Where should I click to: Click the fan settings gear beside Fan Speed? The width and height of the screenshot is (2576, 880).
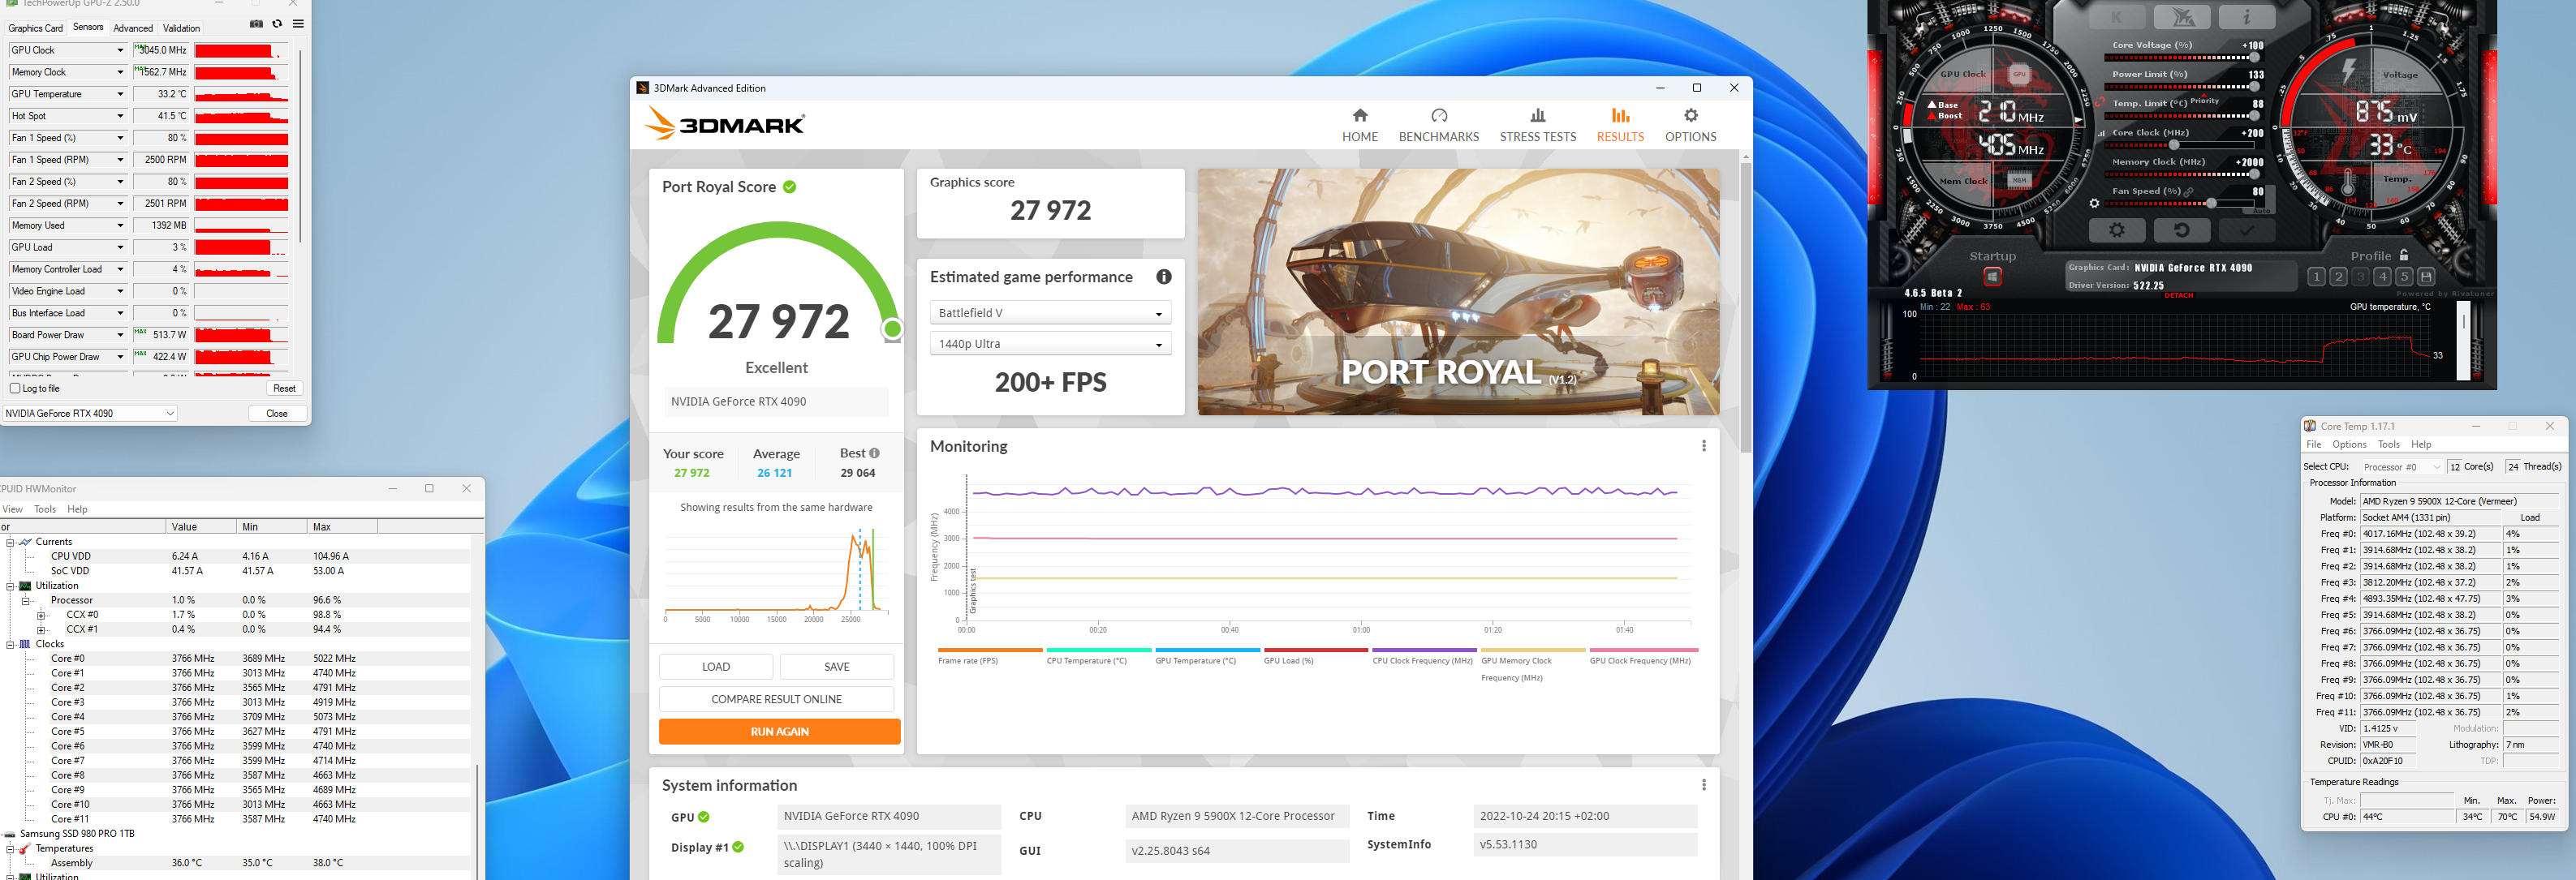pyautogui.click(x=2094, y=203)
